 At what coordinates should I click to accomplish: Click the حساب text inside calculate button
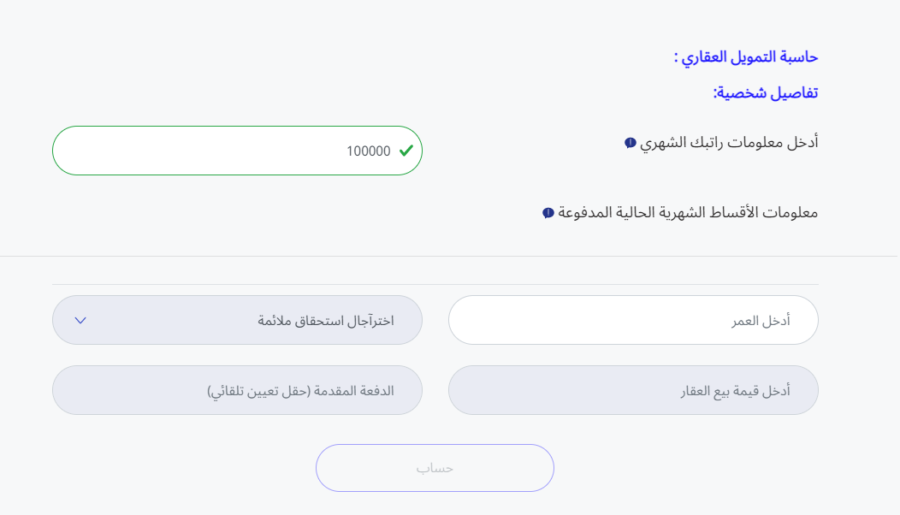tap(435, 469)
